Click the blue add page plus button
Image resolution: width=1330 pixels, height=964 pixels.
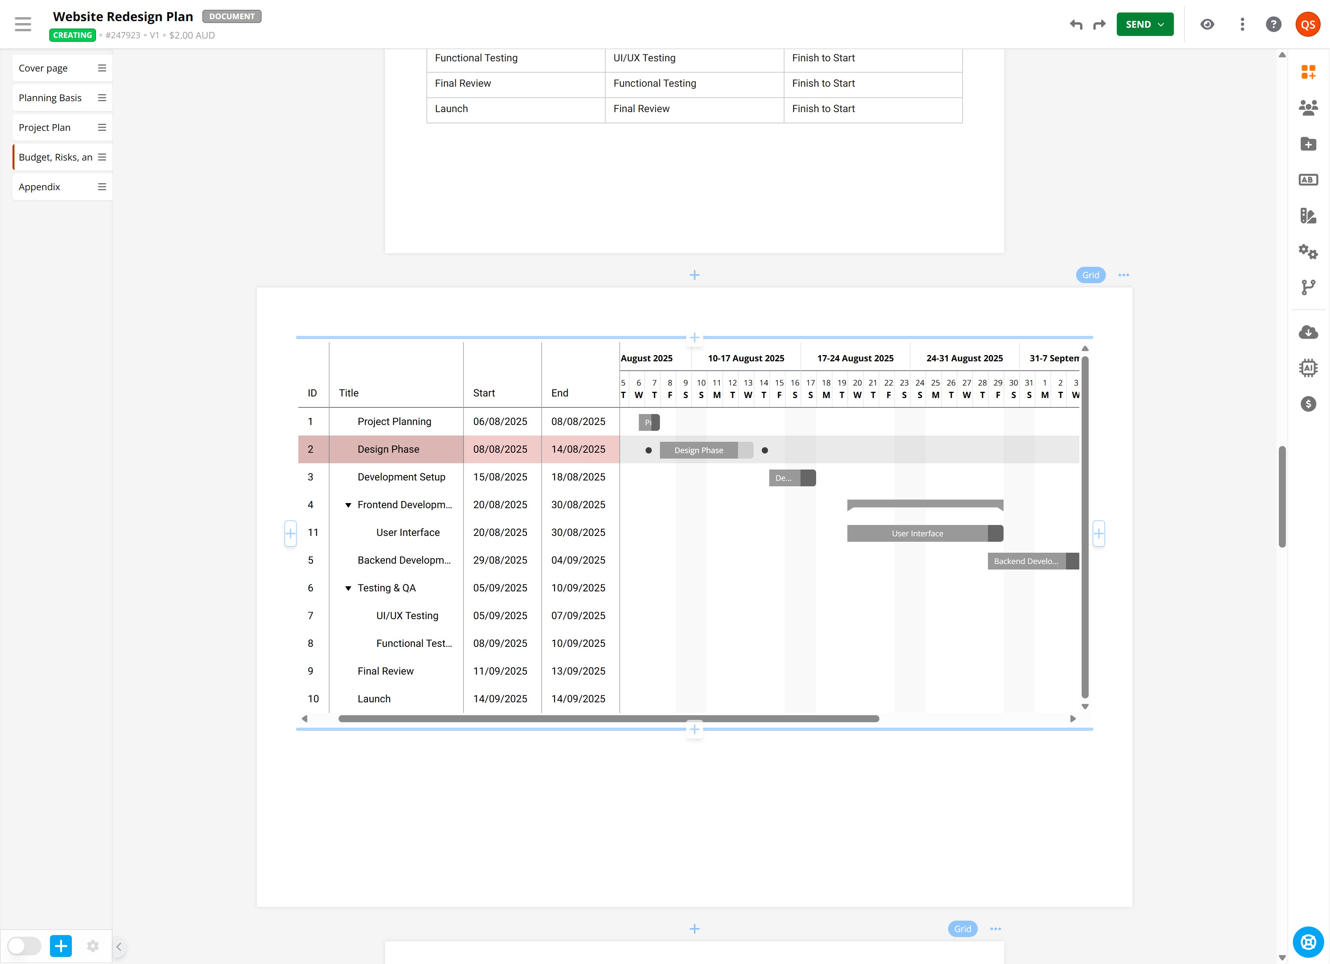coord(61,946)
